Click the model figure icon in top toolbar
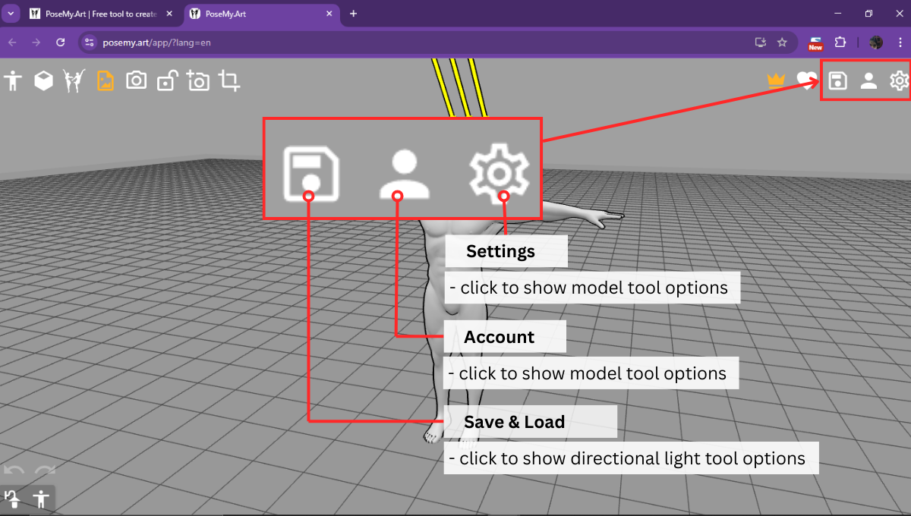 pyautogui.click(x=13, y=80)
